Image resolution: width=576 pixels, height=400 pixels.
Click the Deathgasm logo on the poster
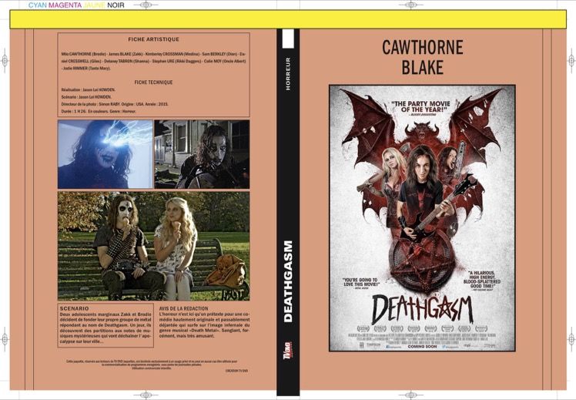click(422, 309)
